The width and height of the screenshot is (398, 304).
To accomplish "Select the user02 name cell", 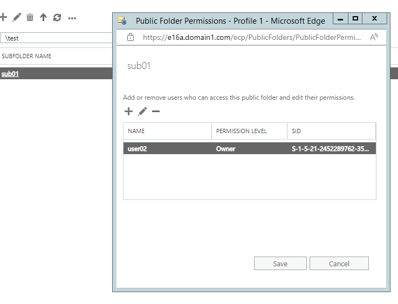I will (138, 149).
